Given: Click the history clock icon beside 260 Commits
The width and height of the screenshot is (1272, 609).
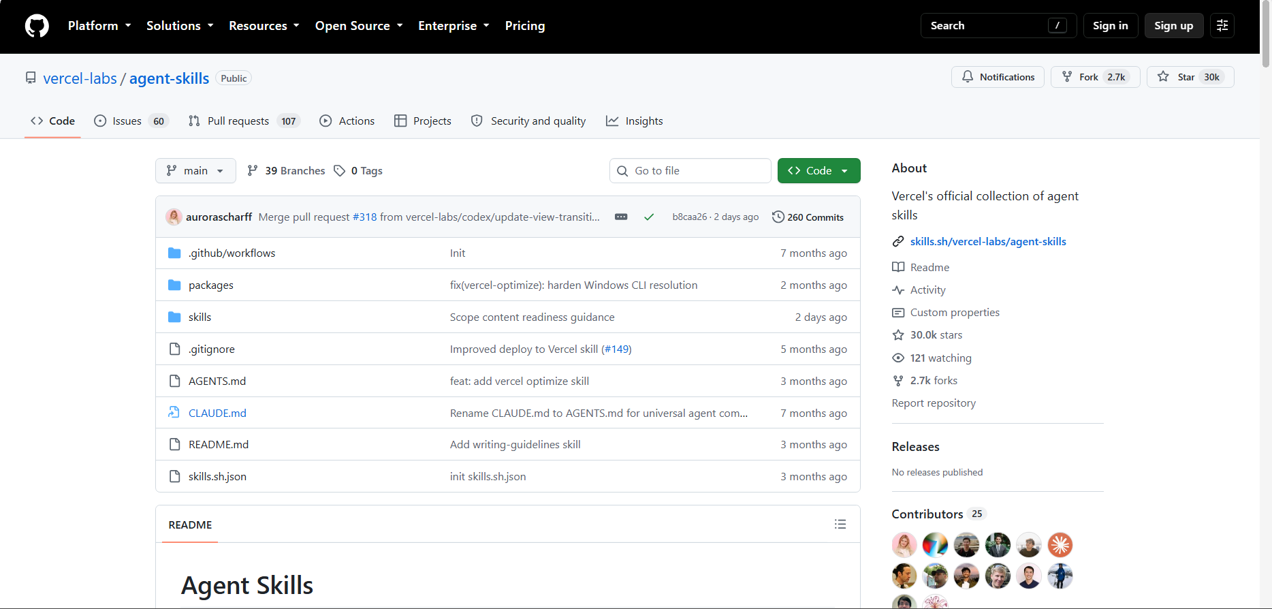Looking at the screenshot, I should (x=778, y=217).
